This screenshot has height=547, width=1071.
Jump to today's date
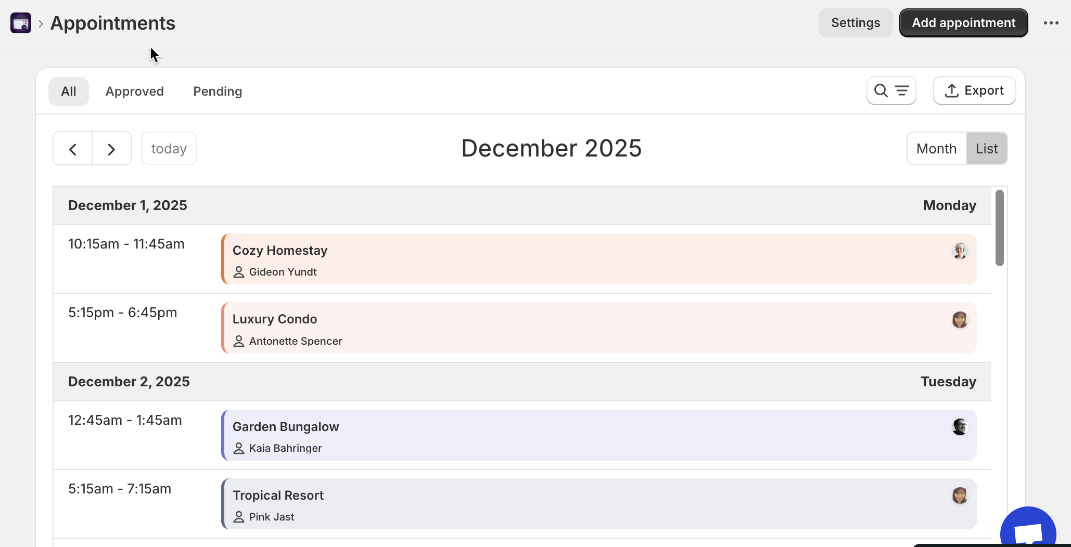click(x=169, y=149)
